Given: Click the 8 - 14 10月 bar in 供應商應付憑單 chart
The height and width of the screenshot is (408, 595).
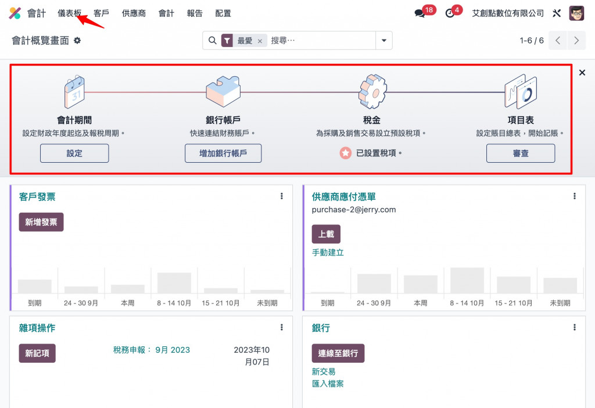Looking at the screenshot, I should click(467, 280).
